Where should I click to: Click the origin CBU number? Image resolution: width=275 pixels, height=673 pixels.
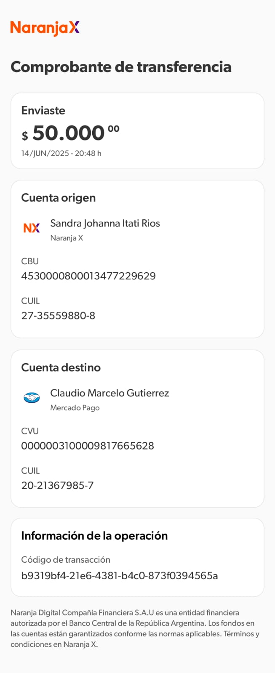88,276
